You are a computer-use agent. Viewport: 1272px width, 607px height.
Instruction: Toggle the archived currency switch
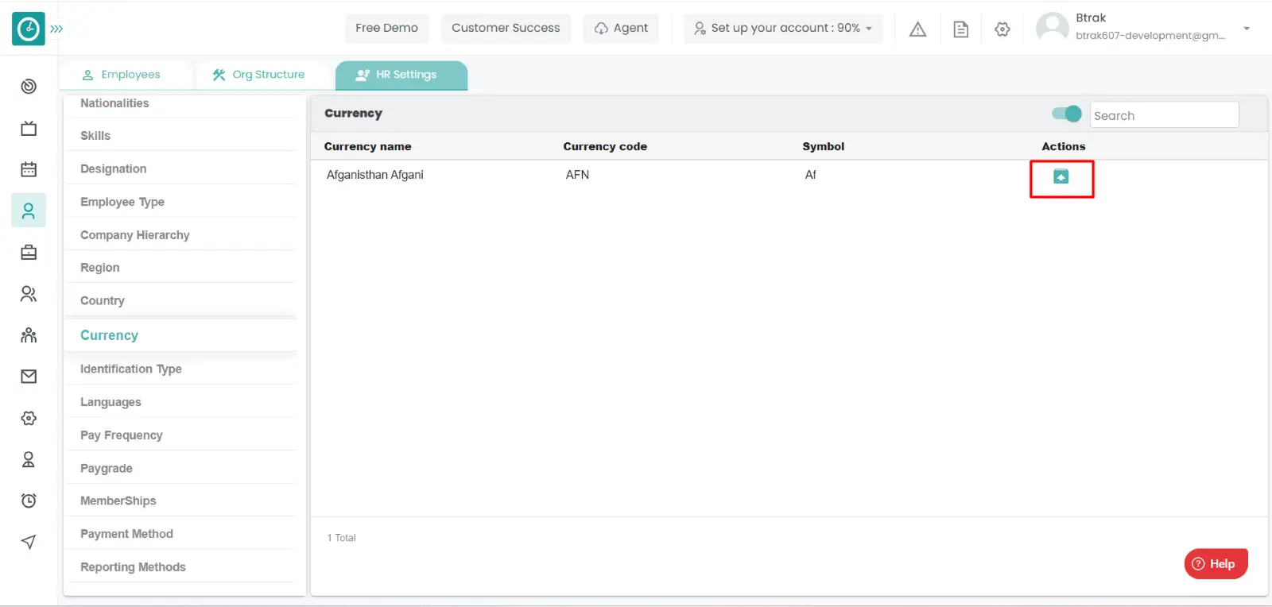click(1067, 114)
